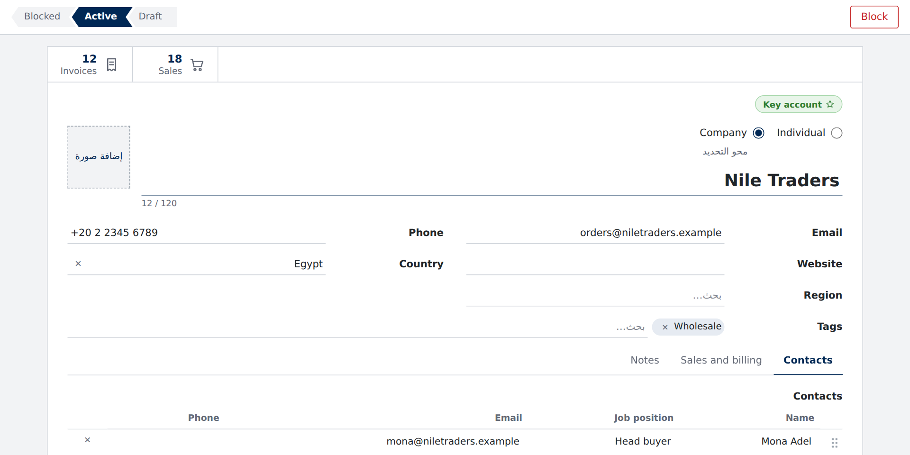Edit the Email field orders@niletraders.example
The height and width of the screenshot is (455, 910).
pos(595,233)
